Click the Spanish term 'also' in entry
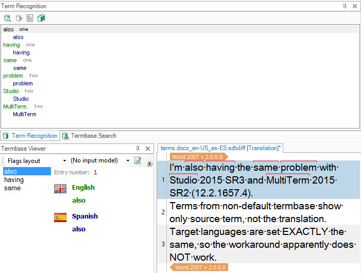 point(79,229)
